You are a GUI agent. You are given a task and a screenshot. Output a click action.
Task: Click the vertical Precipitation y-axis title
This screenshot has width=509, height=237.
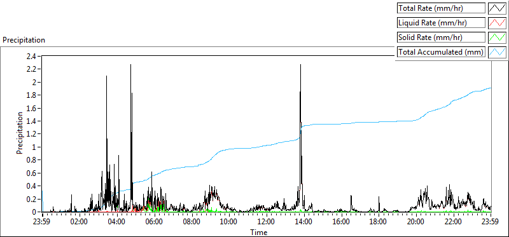[x=19, y=133]
